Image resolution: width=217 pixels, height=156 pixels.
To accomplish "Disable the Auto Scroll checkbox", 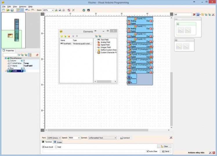I will [x=43, y=147].
